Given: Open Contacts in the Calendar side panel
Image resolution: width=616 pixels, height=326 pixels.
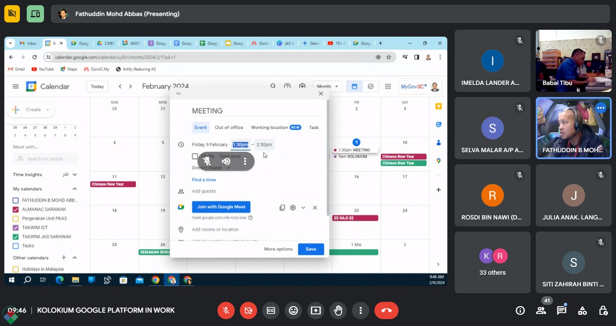Looking at the screenshot, I should pyautogui.click(x=439, y=142).
